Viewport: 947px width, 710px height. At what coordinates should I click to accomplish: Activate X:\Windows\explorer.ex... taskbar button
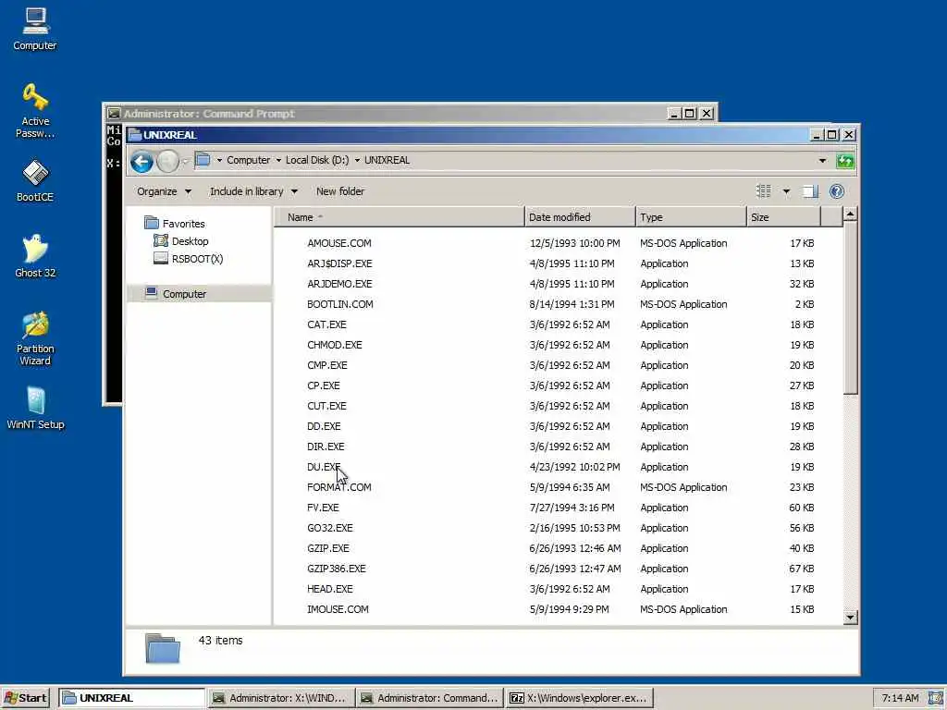point(579,698)
